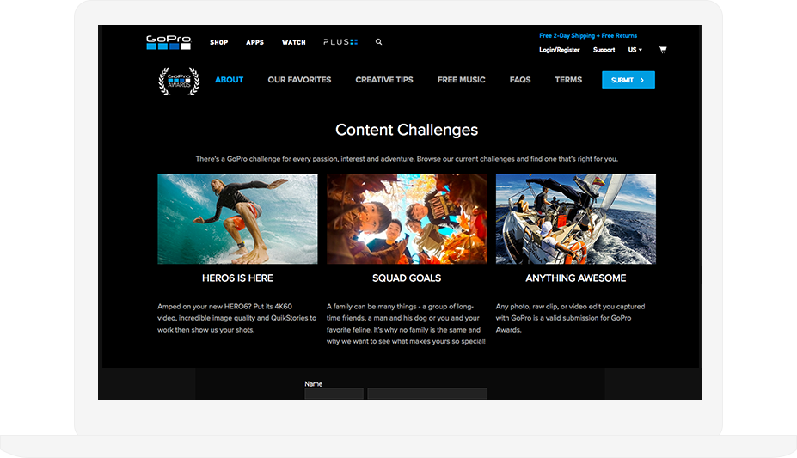Click the 'Any photo, raw clip' description
The width and height of the screenshot is (797, 458).
(x=570, y=318)
